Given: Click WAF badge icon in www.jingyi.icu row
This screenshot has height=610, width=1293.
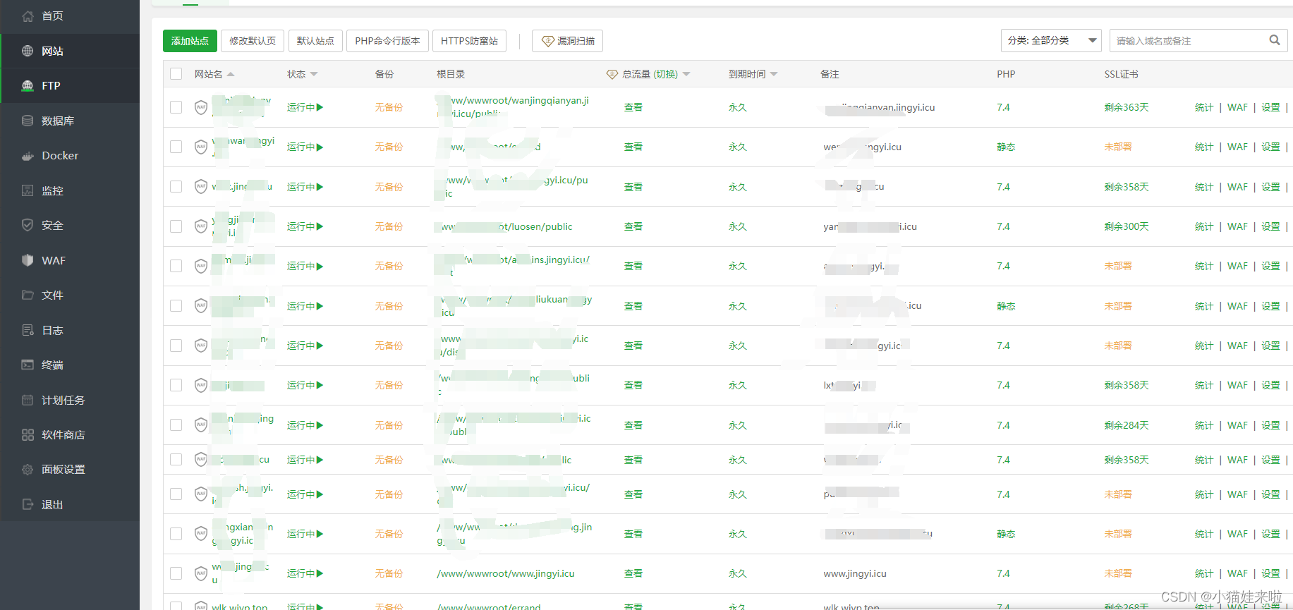Looking at the screenshot, I should [201, 573].
